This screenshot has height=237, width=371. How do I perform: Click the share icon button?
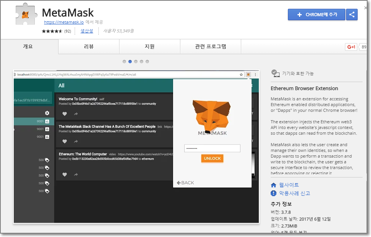351,15
